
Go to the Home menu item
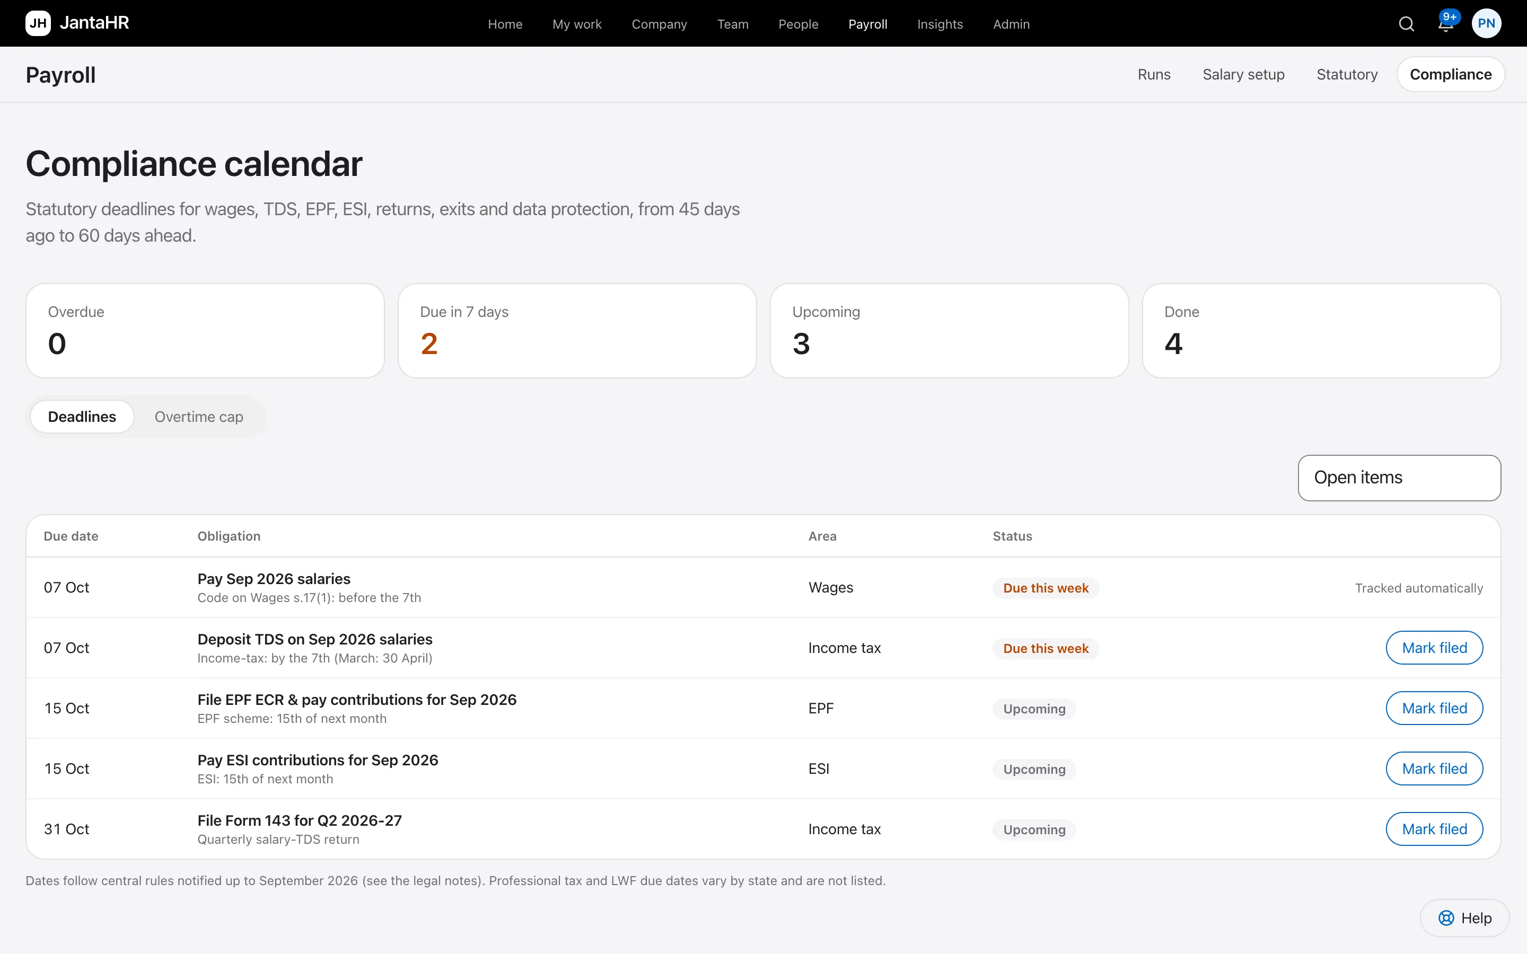click(x=505, y=24)
